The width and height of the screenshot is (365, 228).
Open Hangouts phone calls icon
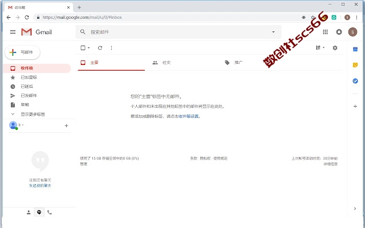click(x=50, y=212)
